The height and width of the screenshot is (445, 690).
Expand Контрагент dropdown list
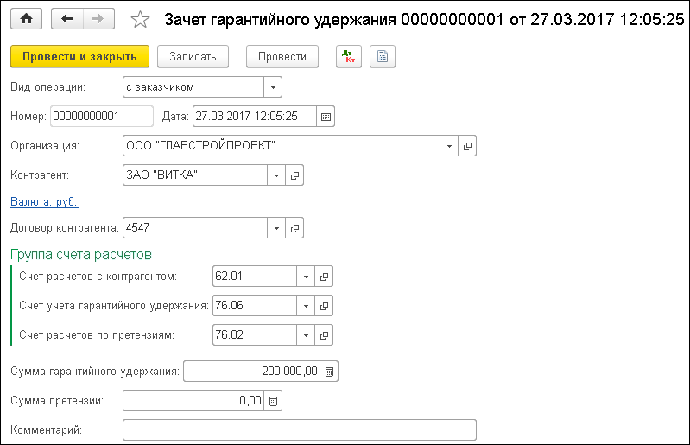coord(276,175)
